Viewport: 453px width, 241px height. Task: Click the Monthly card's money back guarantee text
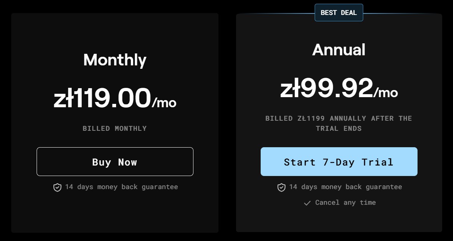[x=121, y=187]
